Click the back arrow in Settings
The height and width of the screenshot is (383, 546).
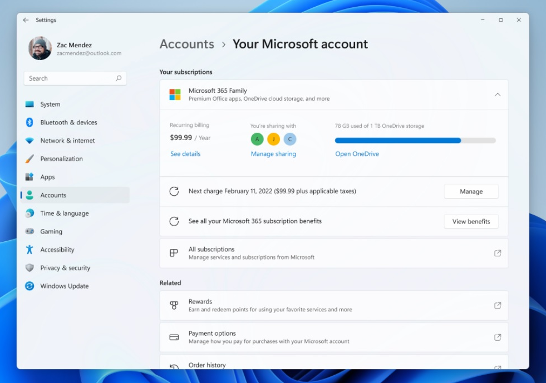pos(26,20)
